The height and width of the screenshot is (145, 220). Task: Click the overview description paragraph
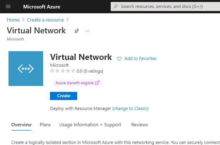pos(116,142)
